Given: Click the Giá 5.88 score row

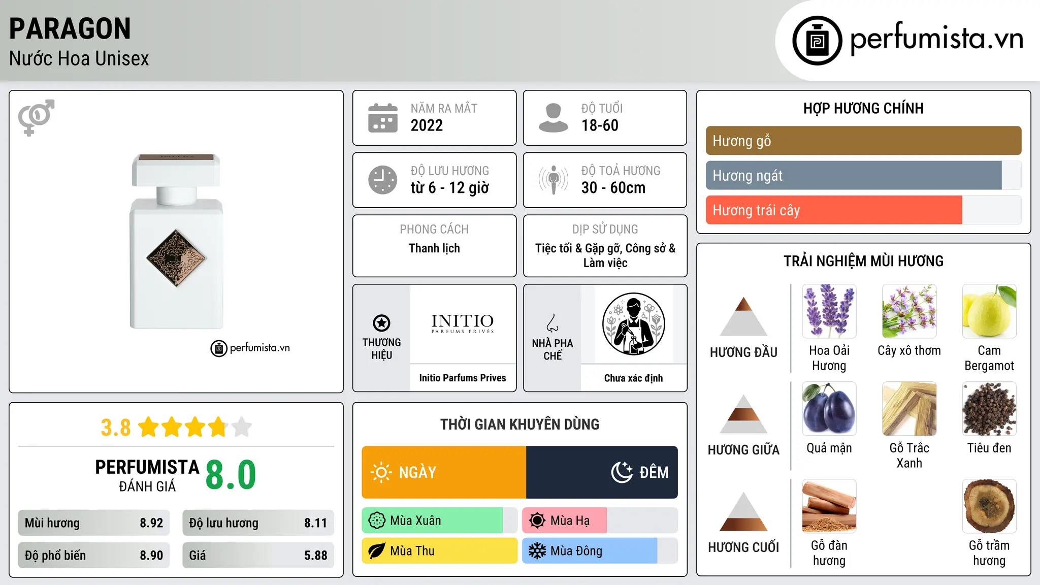Looking at the screenshot, I should [258, 556].
